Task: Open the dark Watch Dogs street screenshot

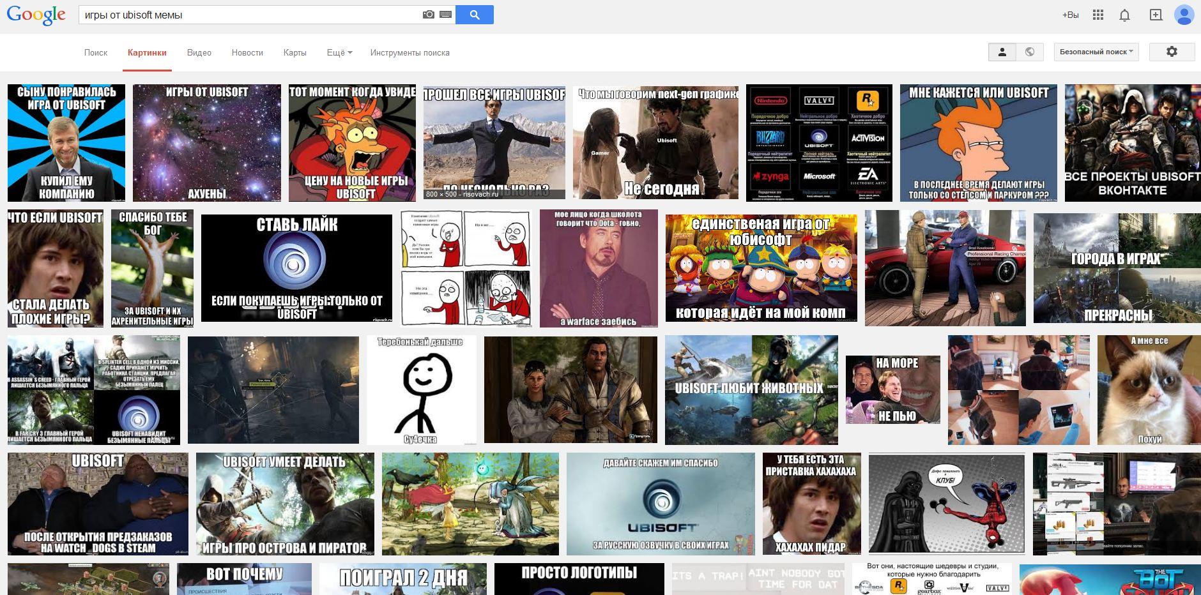Action: [273, 390]
